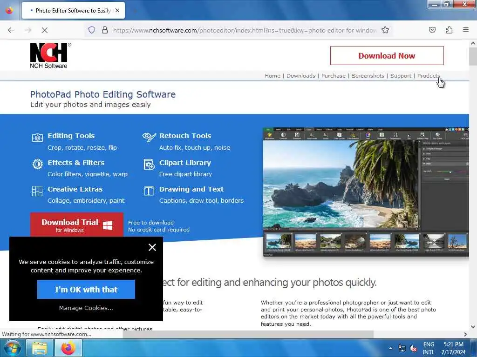This screenshot has height=357, width=477.
Task: Open the tracking protection shield icon
Action: click(x=92, y=30)
